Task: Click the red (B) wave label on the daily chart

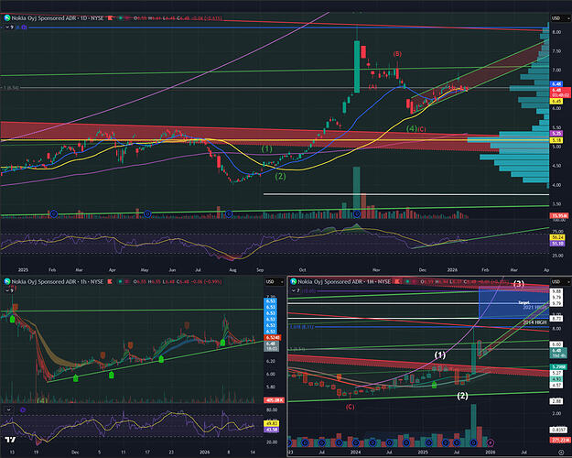Action: click(x=396, y=55)
